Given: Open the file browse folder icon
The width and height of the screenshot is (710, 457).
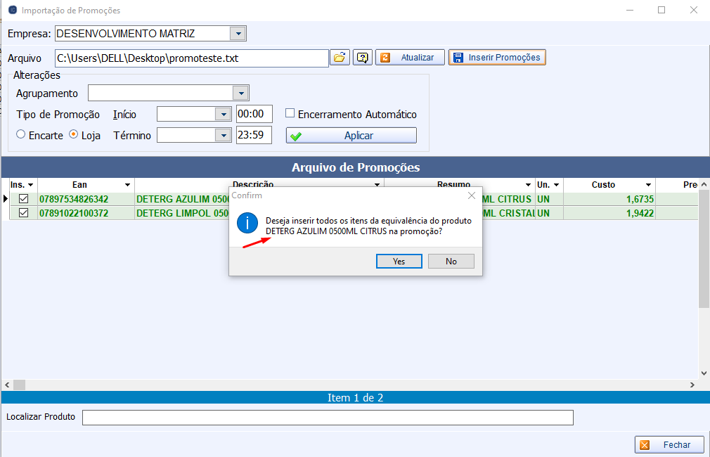Looking at the screenshot, I should point(340,58).
